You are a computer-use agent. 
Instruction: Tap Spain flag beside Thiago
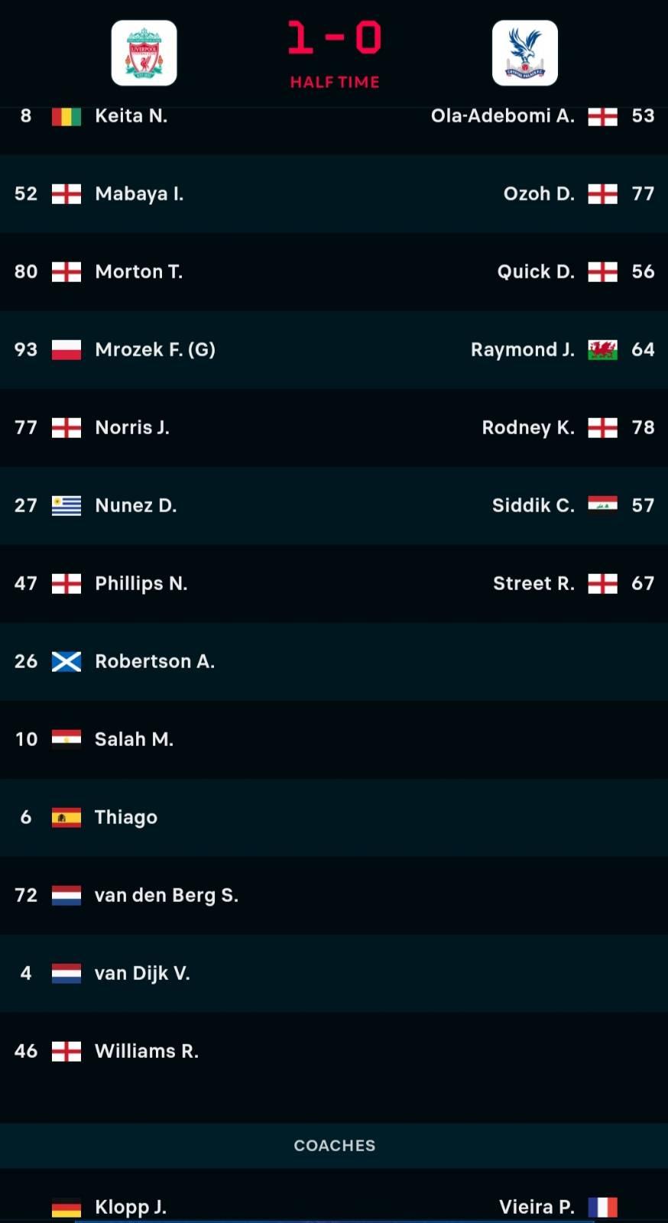(66, 817)
